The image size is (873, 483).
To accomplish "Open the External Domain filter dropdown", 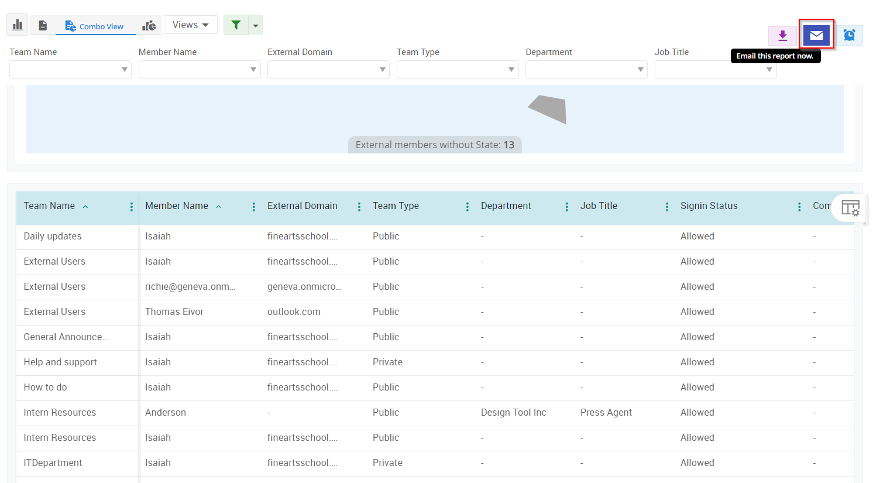I will pos(328,70).
